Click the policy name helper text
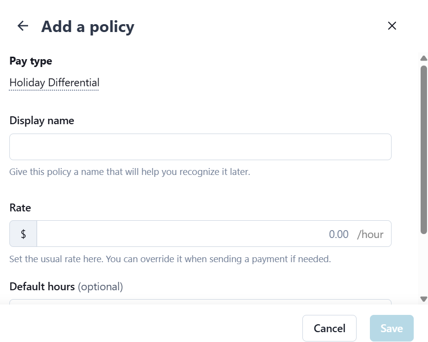The image size is (428, 342). (130, 172)
